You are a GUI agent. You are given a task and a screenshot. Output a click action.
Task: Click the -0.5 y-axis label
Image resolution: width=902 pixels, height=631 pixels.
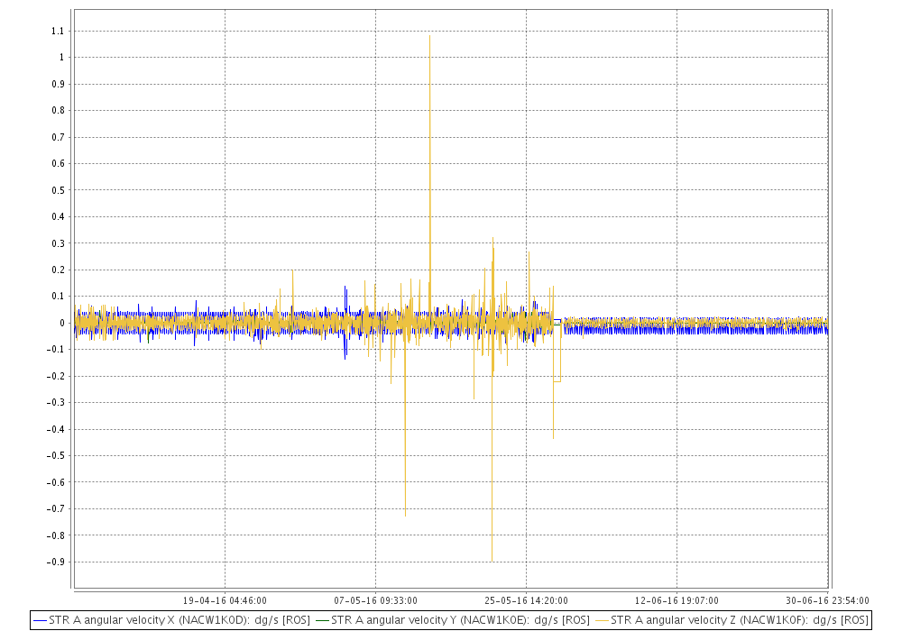tap(56, 456)
